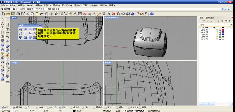235x112 pixels.
Task: Open the Help question mark icon
Action: pyautogui.click(x=151, y=14)
